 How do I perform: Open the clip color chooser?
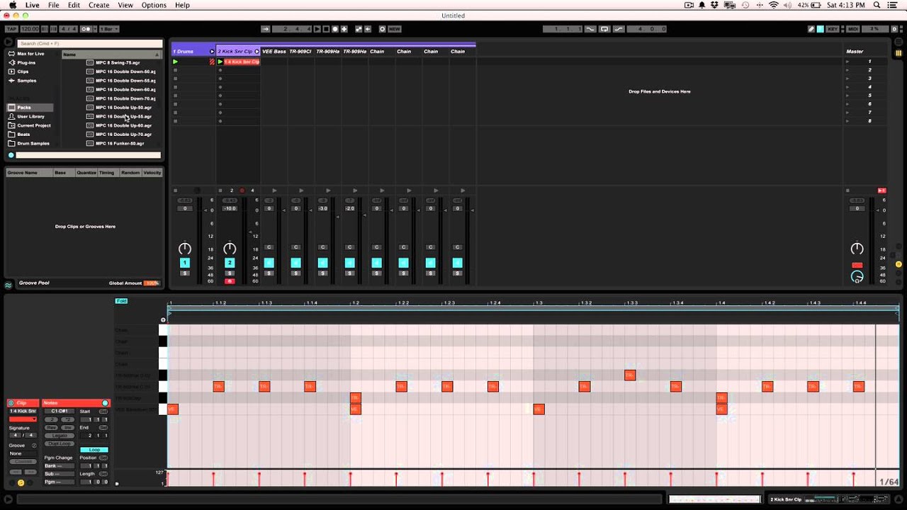coord(22,419)
